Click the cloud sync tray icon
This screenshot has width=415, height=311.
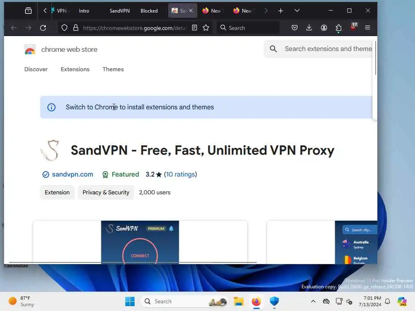click(x=326, y=301)
